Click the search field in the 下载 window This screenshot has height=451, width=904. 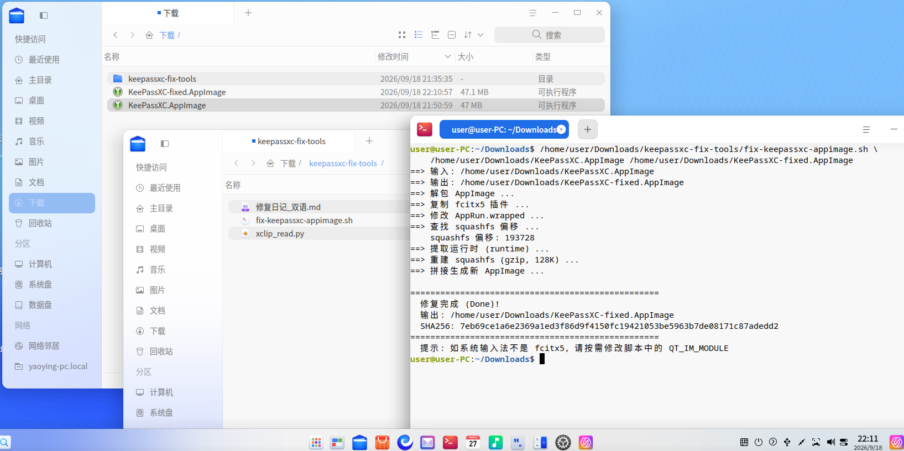550,35
